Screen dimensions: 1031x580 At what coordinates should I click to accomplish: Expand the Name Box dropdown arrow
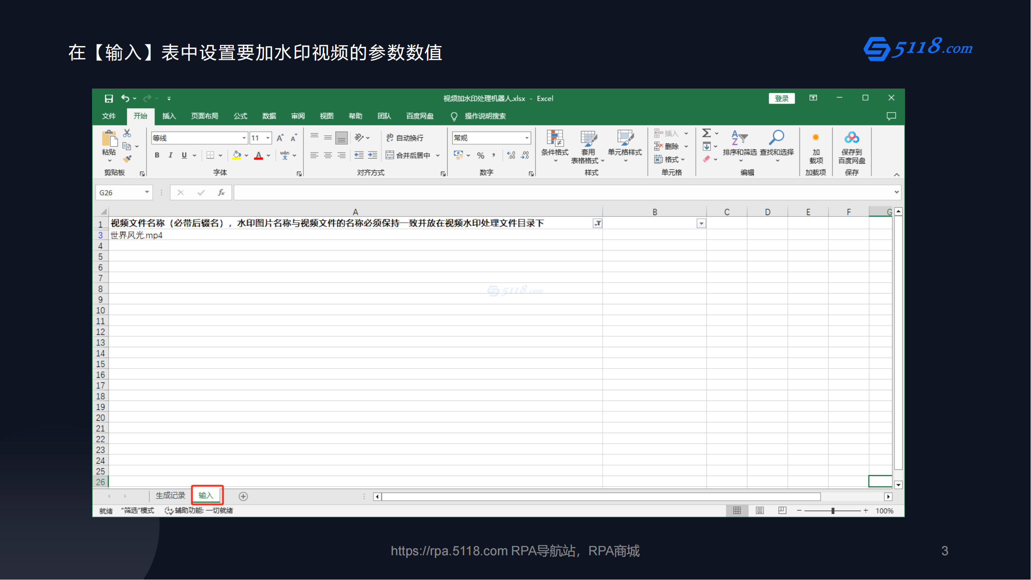[x=147, y=193]
